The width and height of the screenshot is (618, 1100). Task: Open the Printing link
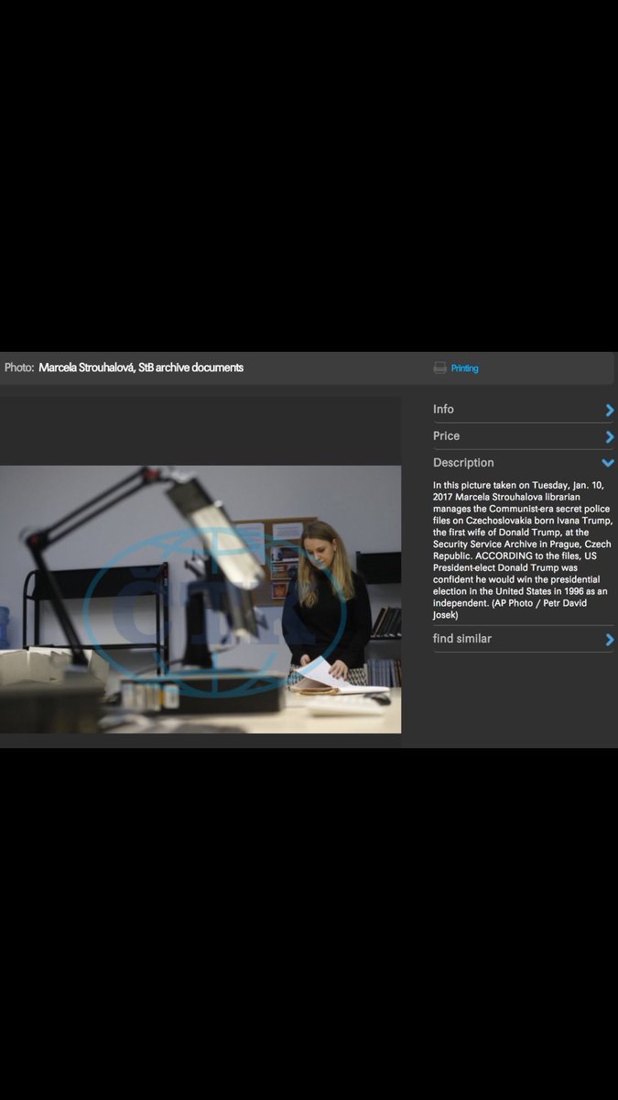(464, 368)
